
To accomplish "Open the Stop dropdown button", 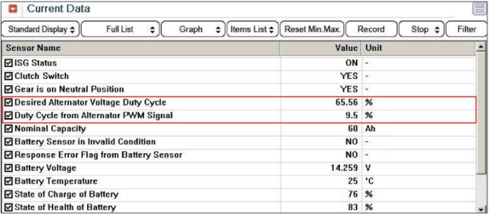I will tap(422, 30).
